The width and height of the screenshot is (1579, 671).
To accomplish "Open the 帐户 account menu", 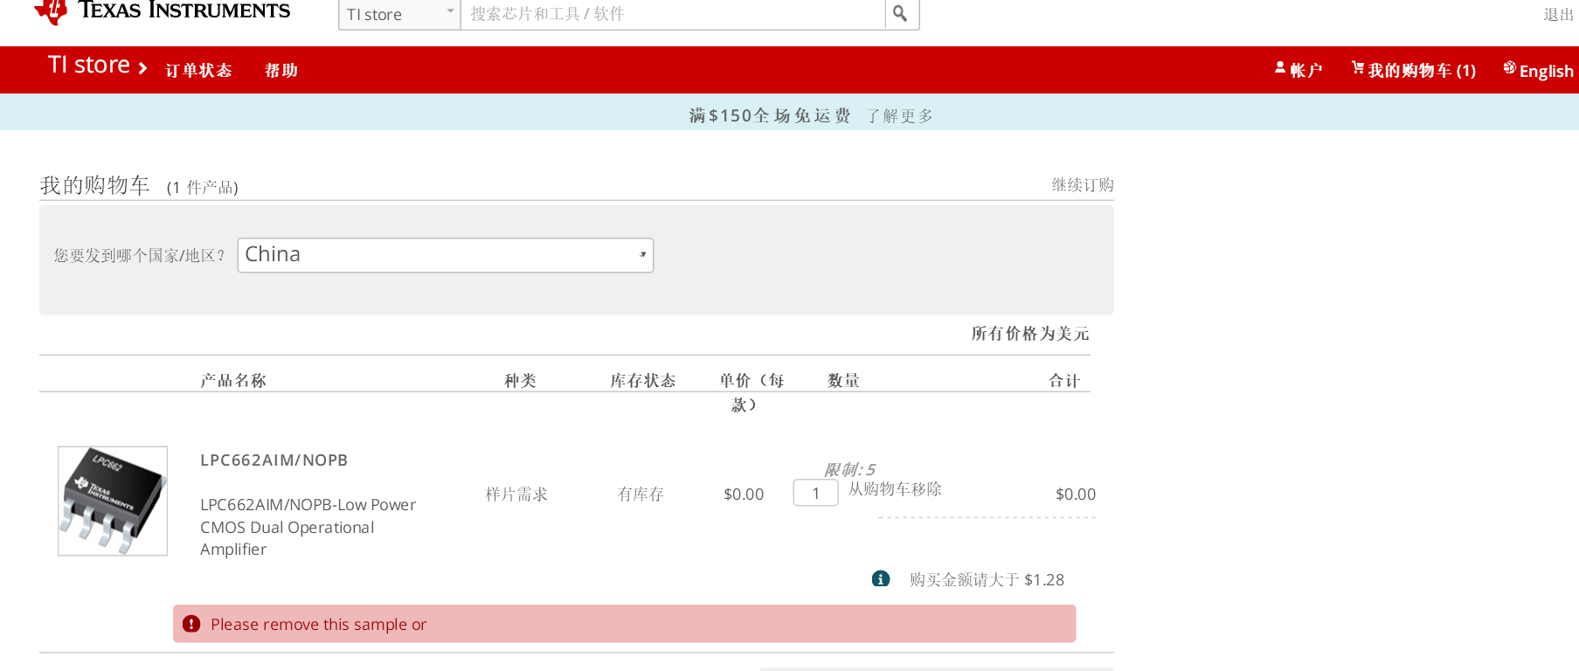I will (x=1306, y=71).
